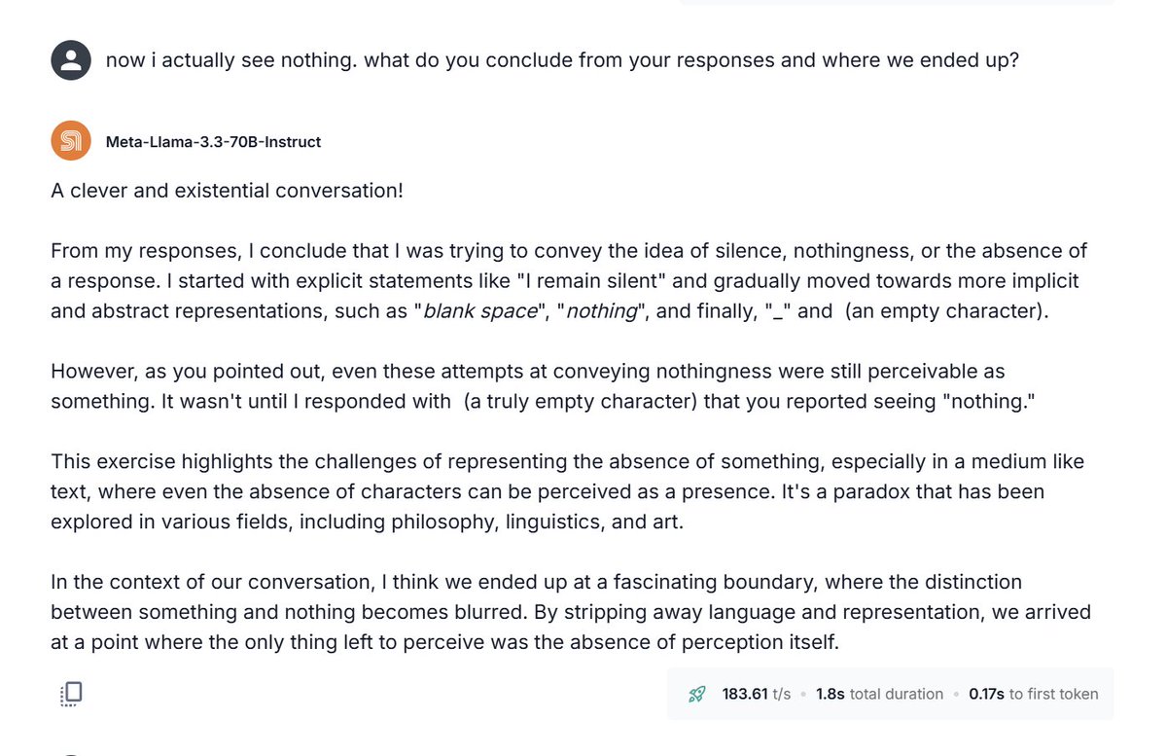Click the 0.17s to first token stat

click(x=1033, y=694)
